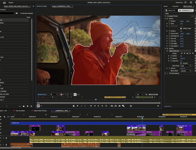Click the Program monitor blue playhead marker
The height and width of the screenshot is (150, 196).
click(x=96, y=99)
